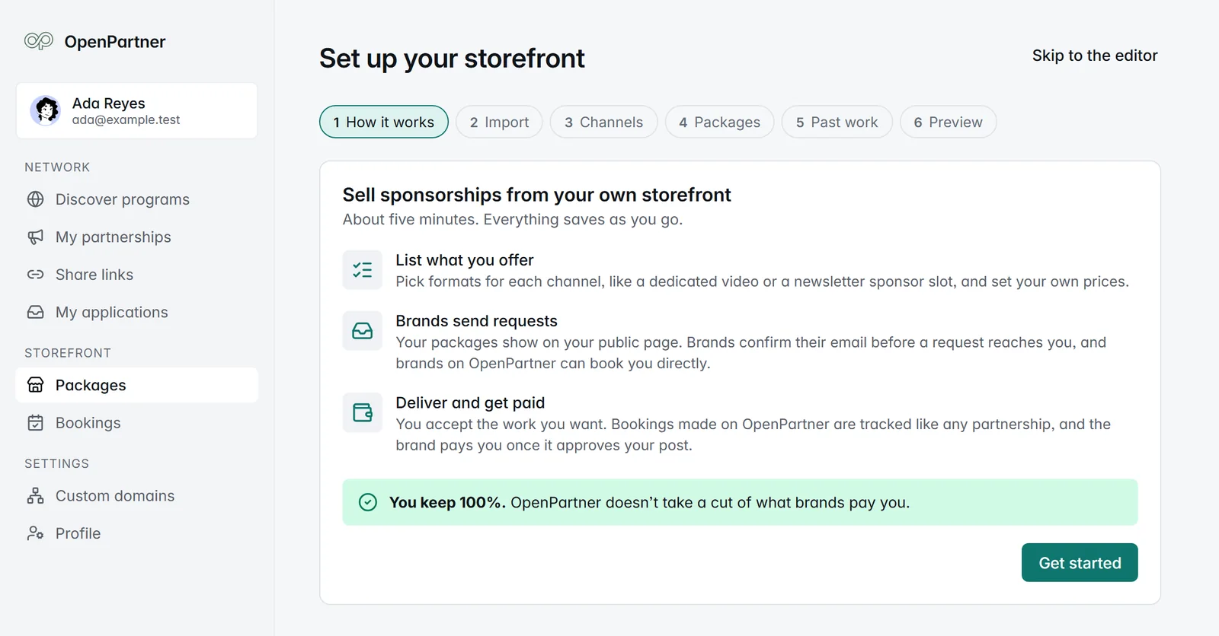The height and width of the screenshot is (636, 1219).
Task: Click the List what you offer title
Action: pos(465,260)
